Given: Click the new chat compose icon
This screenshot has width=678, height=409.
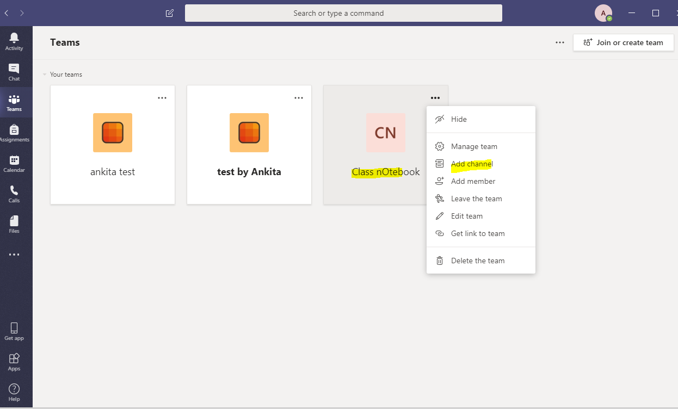Looking at the screenshot, I should (x=170, y=13).
